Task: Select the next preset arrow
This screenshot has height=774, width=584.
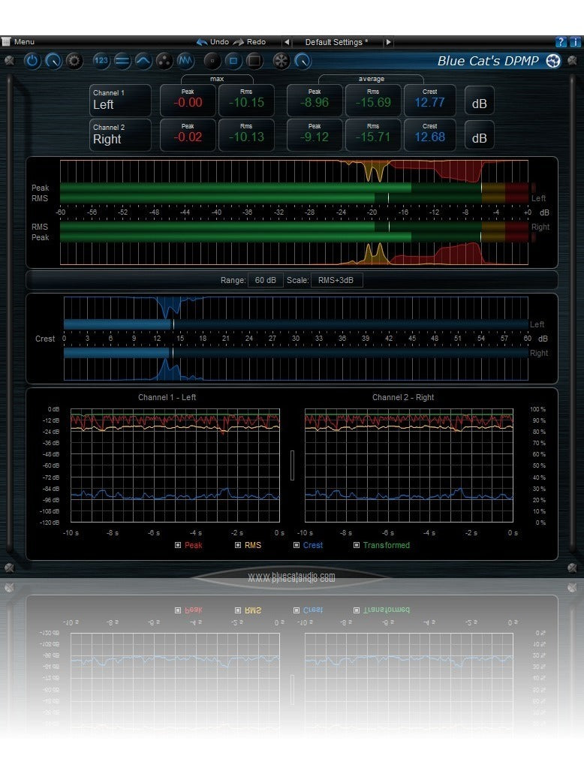Action: click(388, 42)
